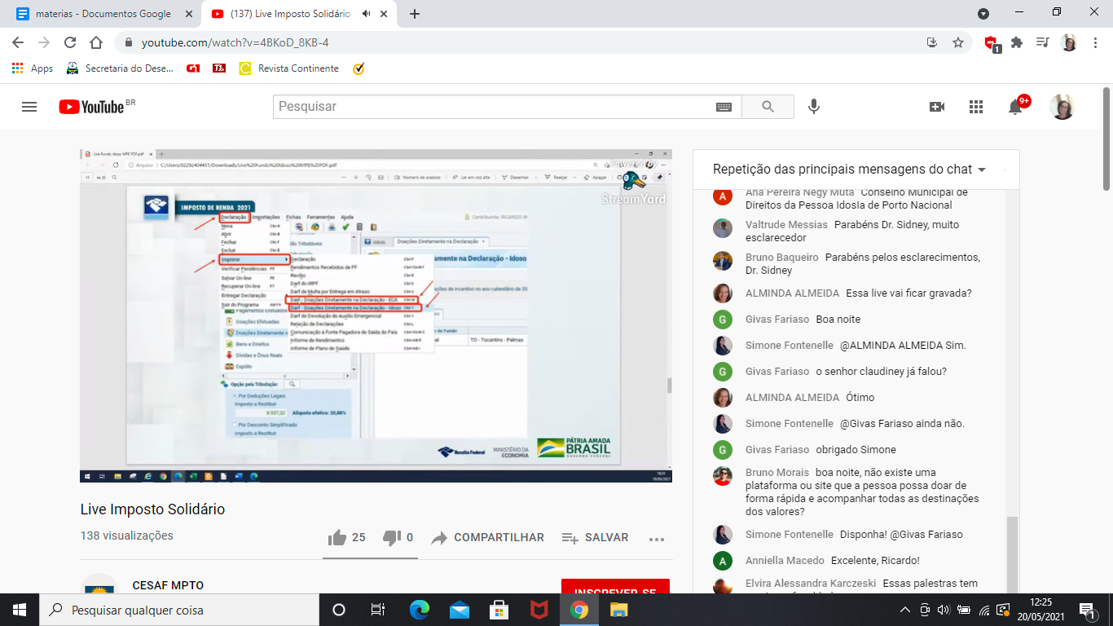1113x626 pixels.
Task: Go back in Chrome
Action: click(18, 42)
